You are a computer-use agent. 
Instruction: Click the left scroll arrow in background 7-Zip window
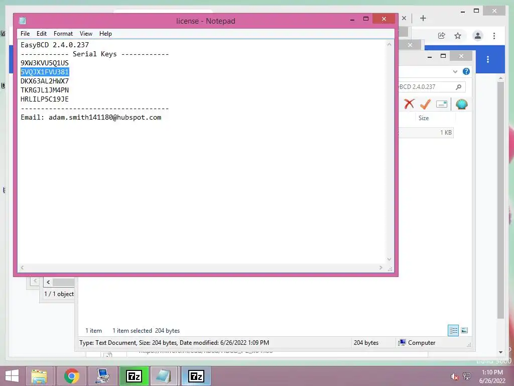(x=48, y=282)
